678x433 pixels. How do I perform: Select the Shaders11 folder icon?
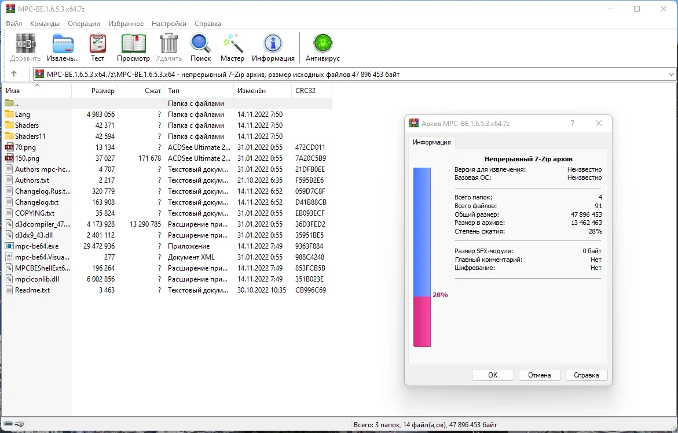(x=9, y=136)
